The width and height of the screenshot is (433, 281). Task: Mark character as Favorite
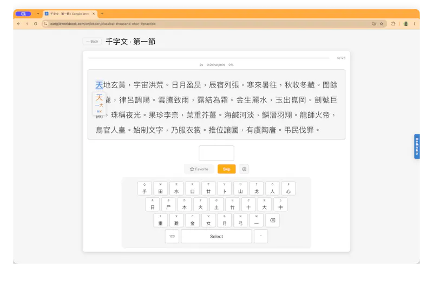pos(199,169)
